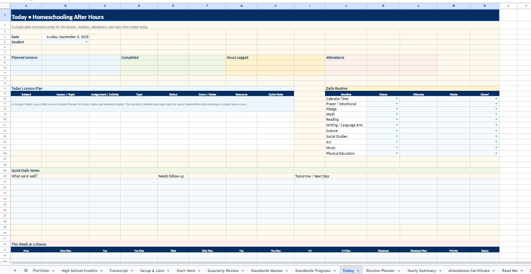Image resolution: width=531 pixels, height=274 pixels.
Task: Click the 'Minutes' header in Daily Routine
Action: (x=418, y=94)
